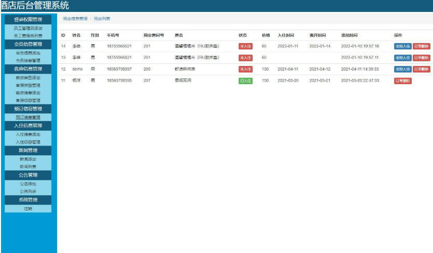This screenshot has height=253, width=433.
Task: Click leave date 2022-01-14
Action: click(x=320, y=46)
